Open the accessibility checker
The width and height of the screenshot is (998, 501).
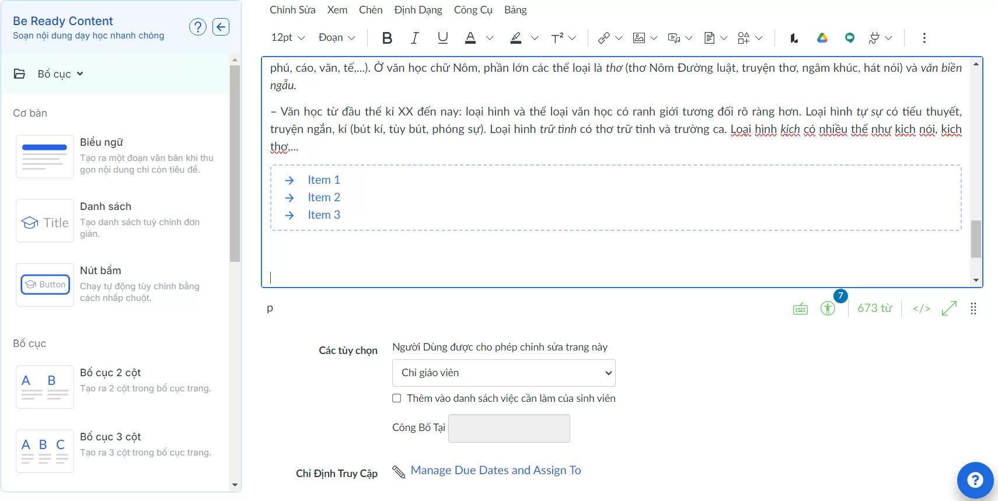[828, 308]
